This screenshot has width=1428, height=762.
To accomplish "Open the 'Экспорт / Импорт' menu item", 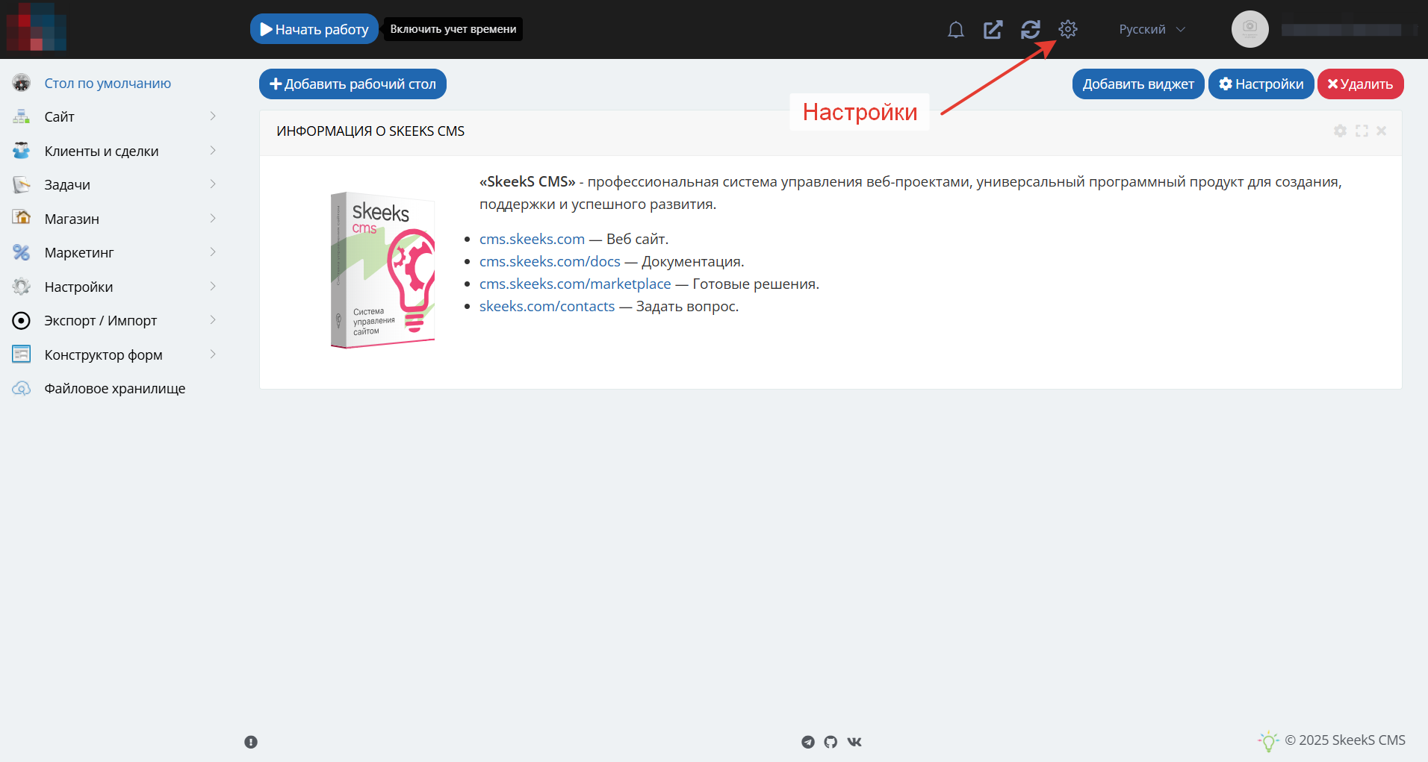I will click(100, 320).
